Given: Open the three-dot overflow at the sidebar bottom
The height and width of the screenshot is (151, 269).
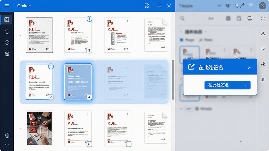Looking at the screenshot, I should 7,145.
